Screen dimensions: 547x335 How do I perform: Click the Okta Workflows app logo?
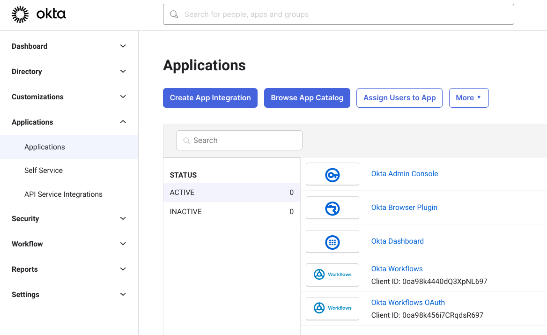(x=333, y=275)
